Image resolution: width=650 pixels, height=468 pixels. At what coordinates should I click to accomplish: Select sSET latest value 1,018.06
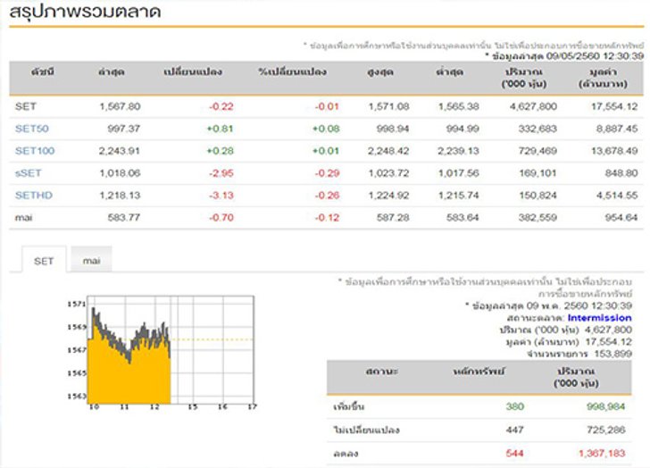[x=120, y=173]
